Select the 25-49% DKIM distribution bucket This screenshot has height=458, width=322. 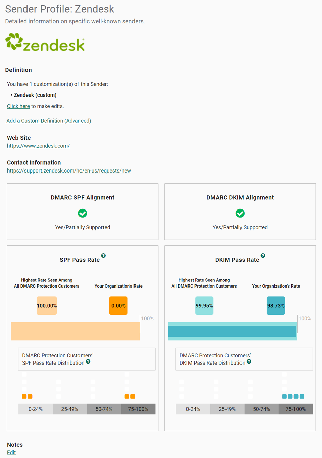227,409
